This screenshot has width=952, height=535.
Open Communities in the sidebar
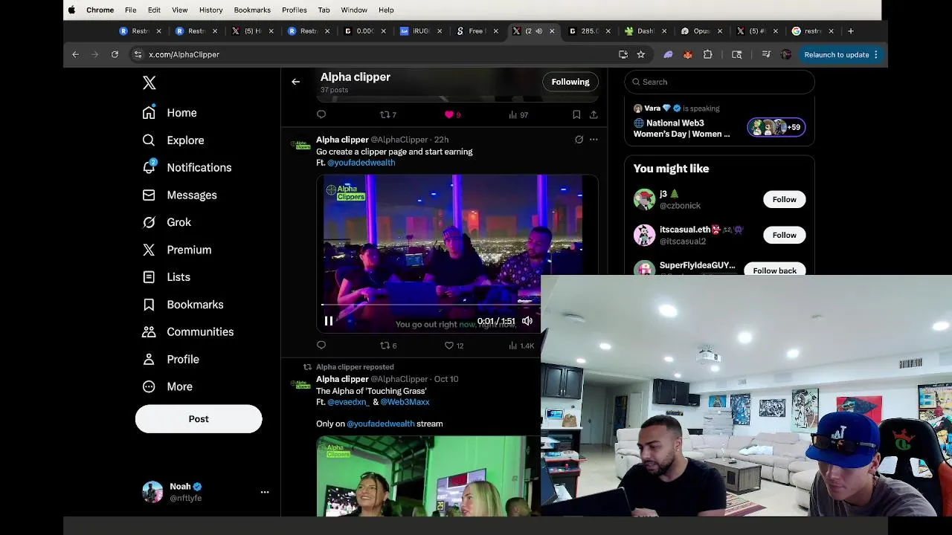click(x=187, y=332)
